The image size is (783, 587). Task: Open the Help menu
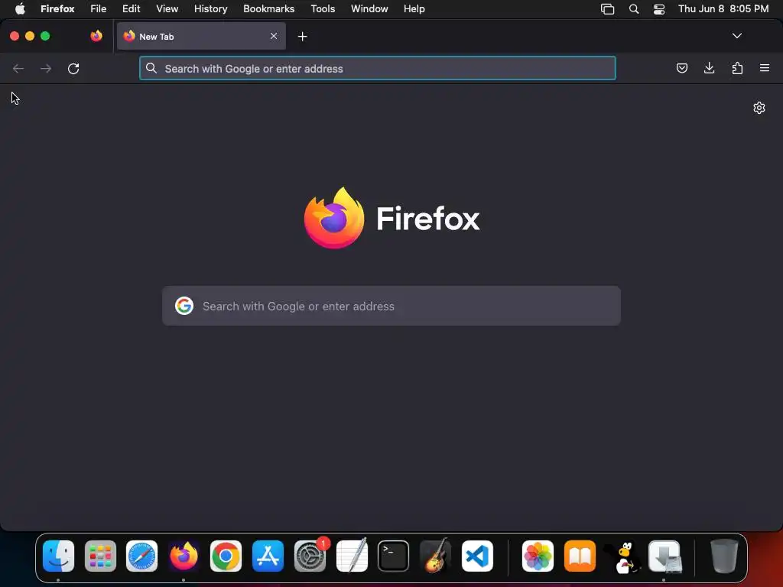click(x=414, y=8)
